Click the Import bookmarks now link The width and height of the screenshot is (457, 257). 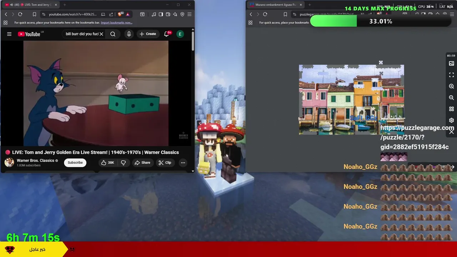point(116,22)
